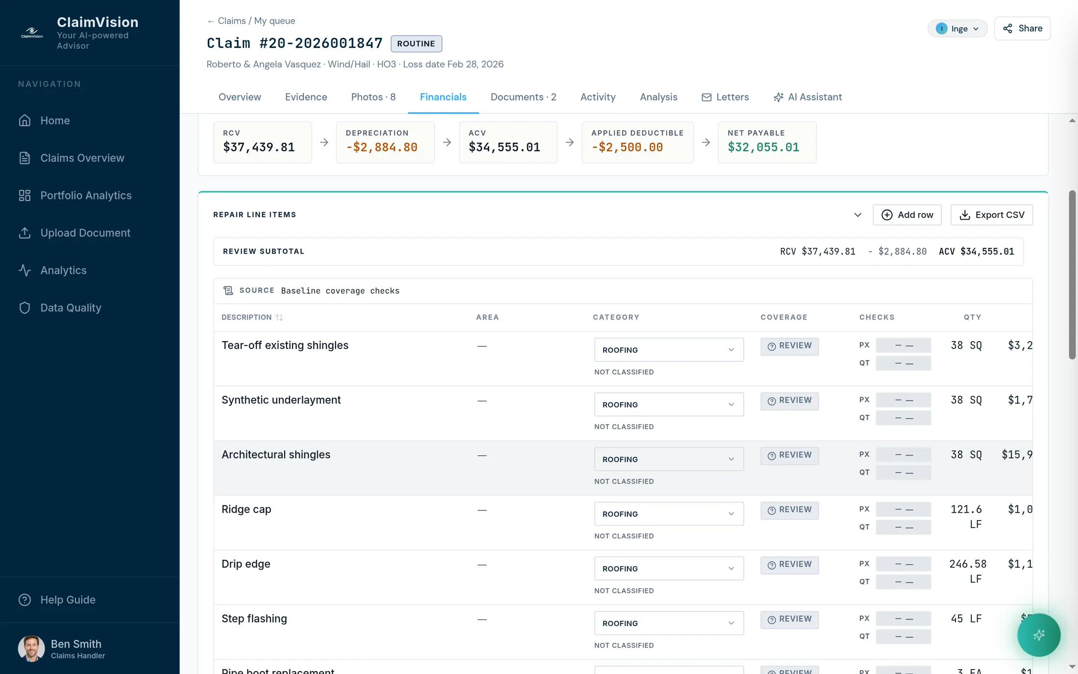Click Review coverage badge for Architectural shingles
1078x674 pixels.
(x=789, y=456)
